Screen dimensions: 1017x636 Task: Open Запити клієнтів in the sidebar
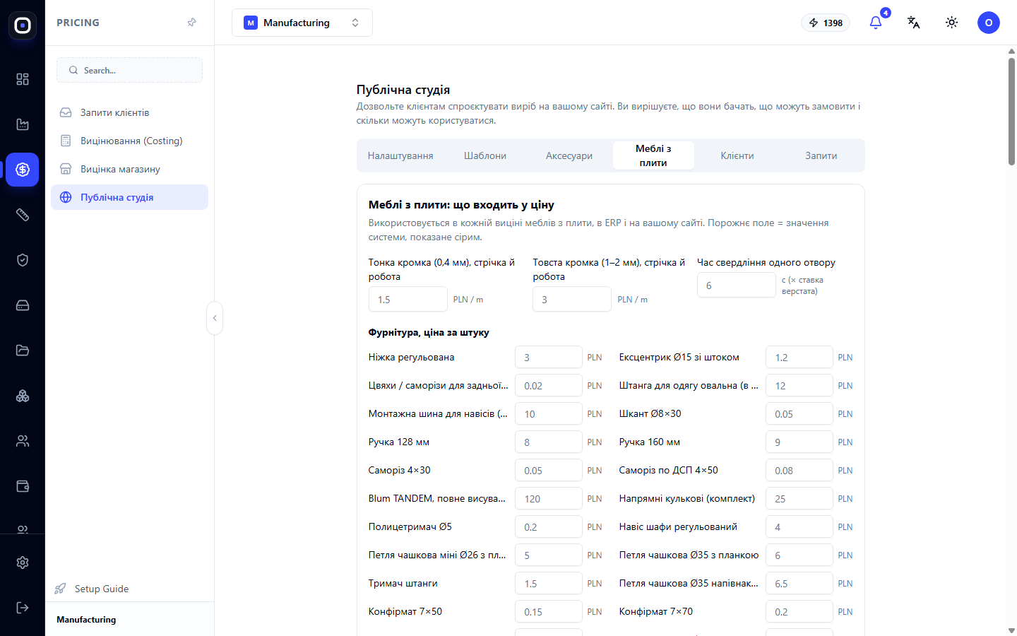pos(129,112)
